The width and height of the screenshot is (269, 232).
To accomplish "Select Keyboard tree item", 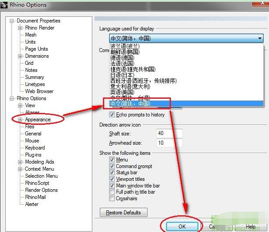I will [35, 148].
